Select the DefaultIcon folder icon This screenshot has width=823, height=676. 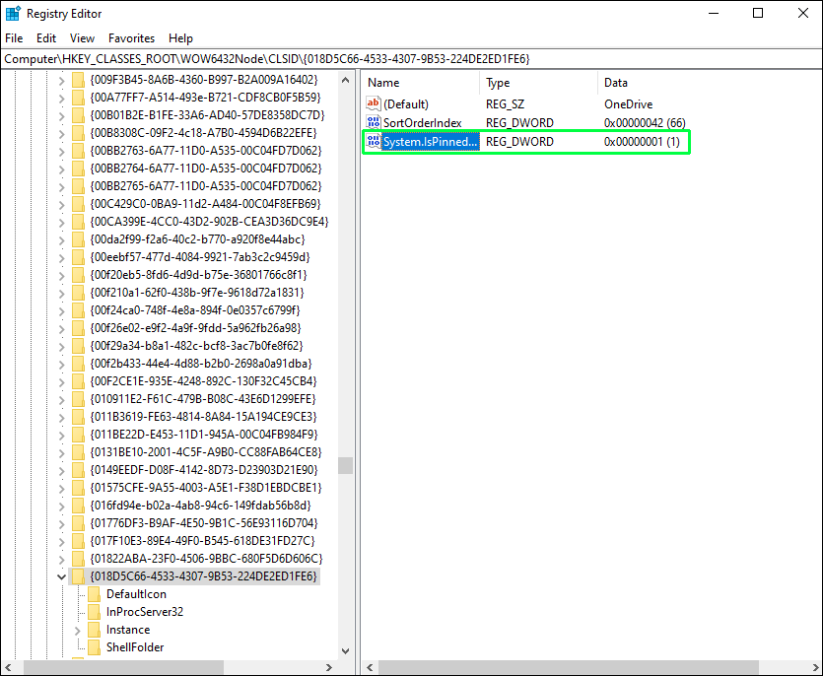point(95,594)
